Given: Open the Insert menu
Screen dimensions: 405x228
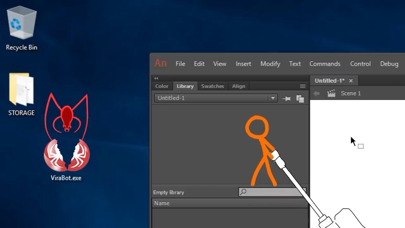Looking at the screenshot, I should point(243,64).
